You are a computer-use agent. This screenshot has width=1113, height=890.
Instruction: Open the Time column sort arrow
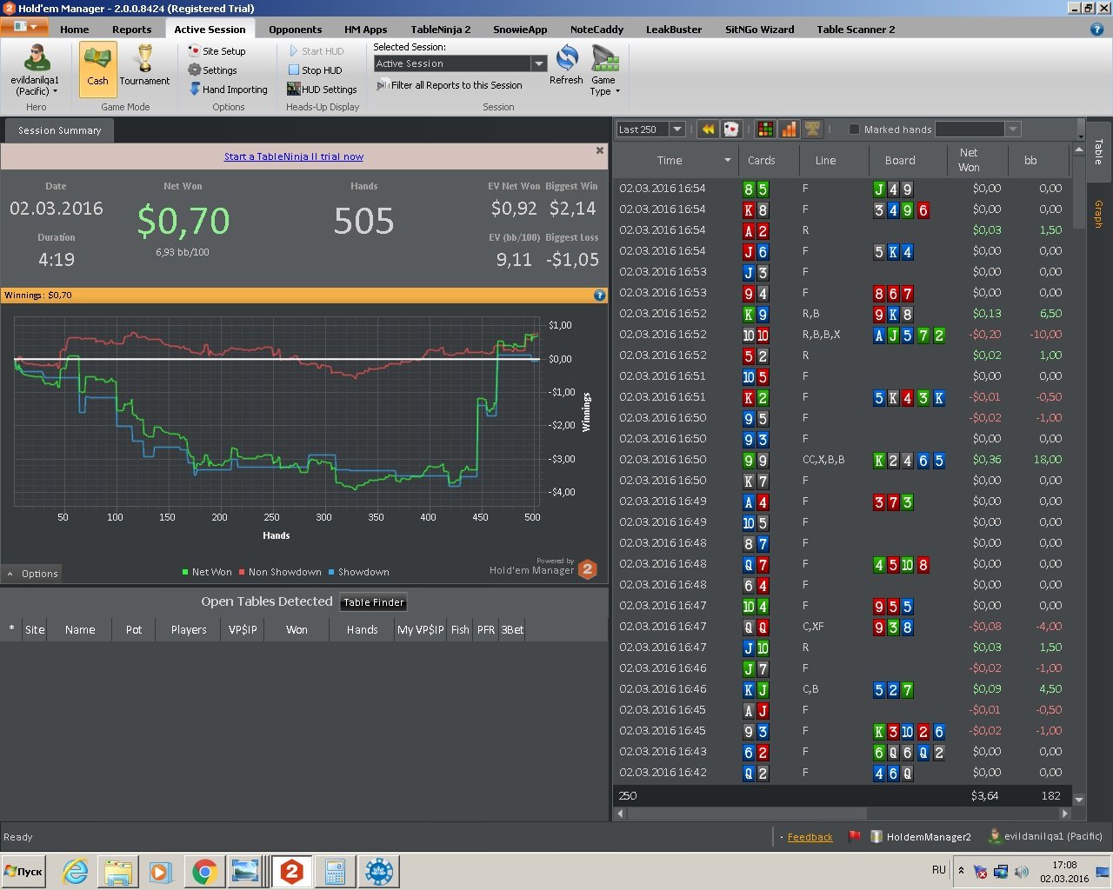[728, 161]
